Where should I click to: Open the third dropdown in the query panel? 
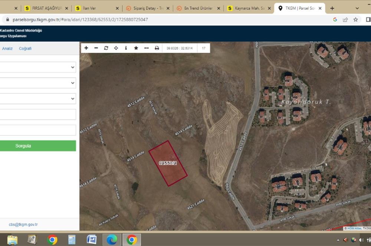click(37, 99)
